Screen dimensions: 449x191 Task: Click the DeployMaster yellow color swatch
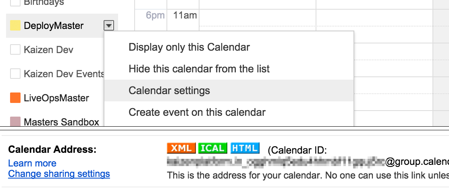15,26
